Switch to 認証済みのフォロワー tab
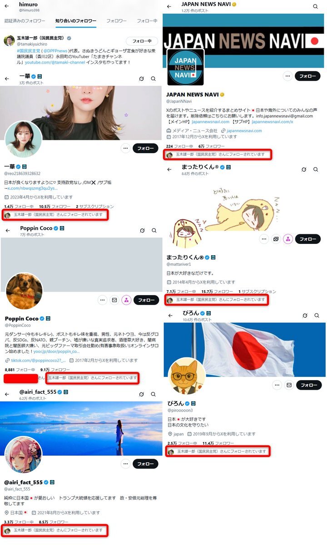Image resolution: width=327 pixels, height=545 pixels. pyautogui.click(x=25, y=21)
